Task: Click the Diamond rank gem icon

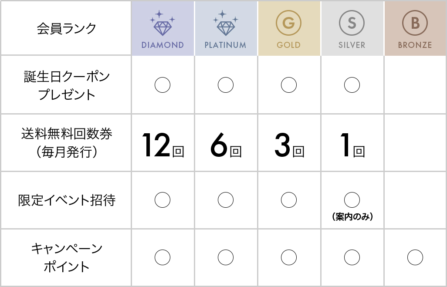Action: tap(163, 26)
